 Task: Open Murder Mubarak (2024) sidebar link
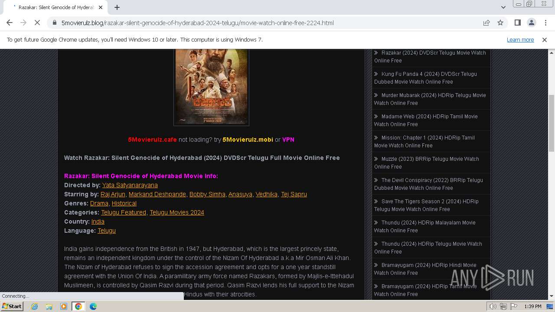coord(430,99)
